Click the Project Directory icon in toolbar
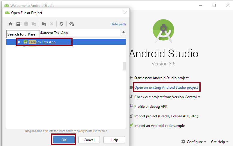Viewport: 233px width, 146px height. (26, 24)
